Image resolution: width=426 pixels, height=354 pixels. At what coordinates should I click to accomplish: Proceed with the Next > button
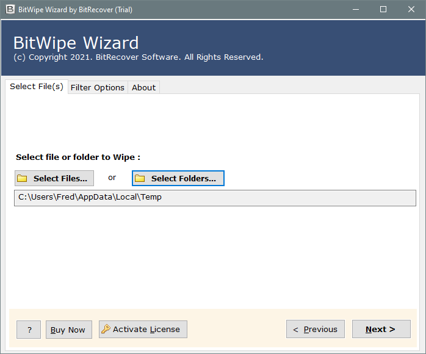pyautogui.click(x=381, y=329)
